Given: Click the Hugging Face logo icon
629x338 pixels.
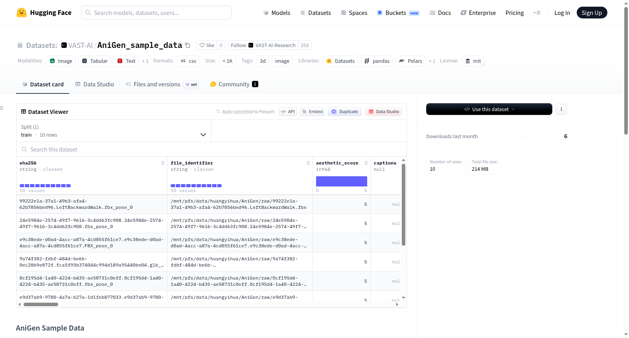Looking at the screenshot, I should pos(22,13).
